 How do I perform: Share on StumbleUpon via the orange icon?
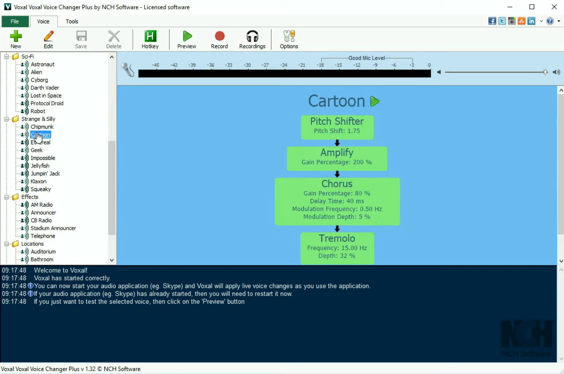[521, 21]
